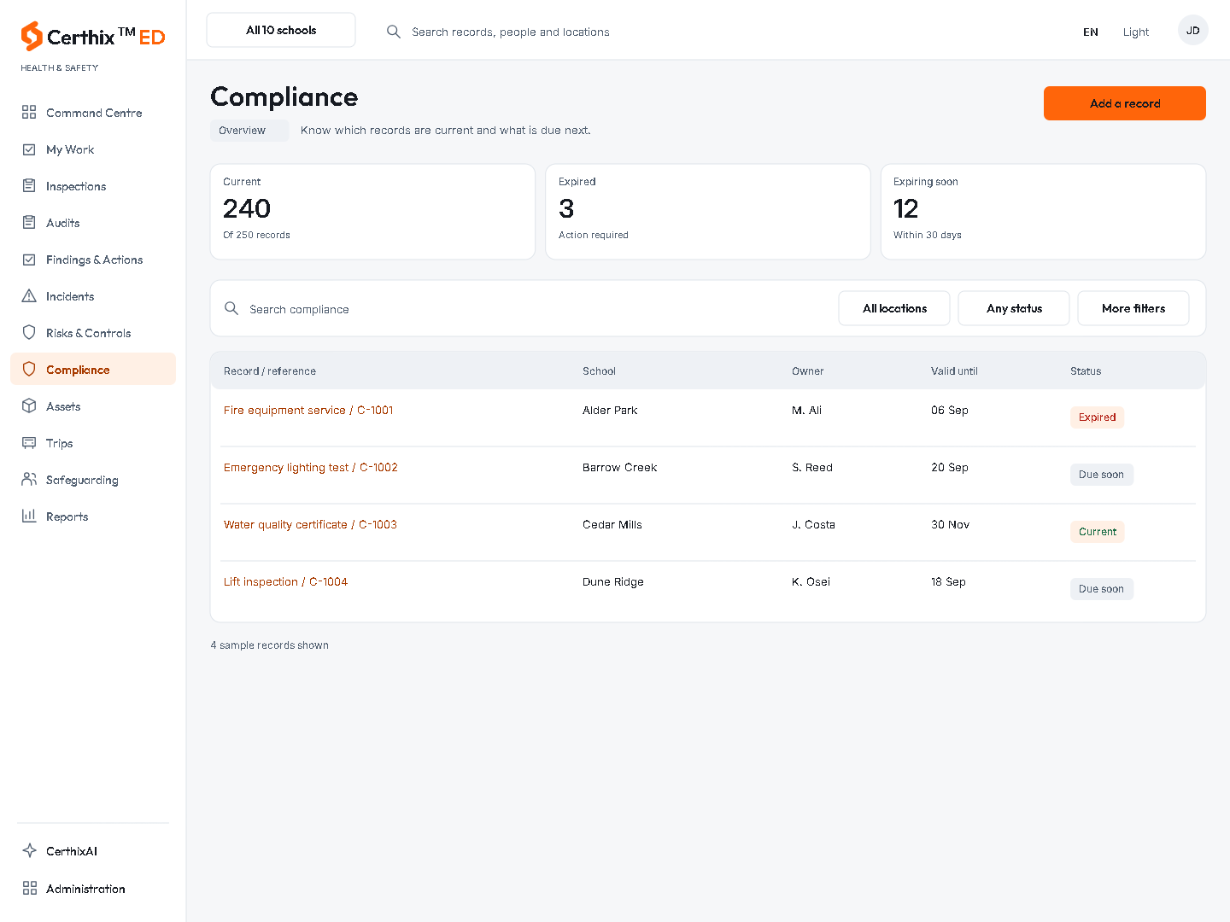Expand More filters options
Screen dimensions: 1230x922
click(x=1133, y=308)
